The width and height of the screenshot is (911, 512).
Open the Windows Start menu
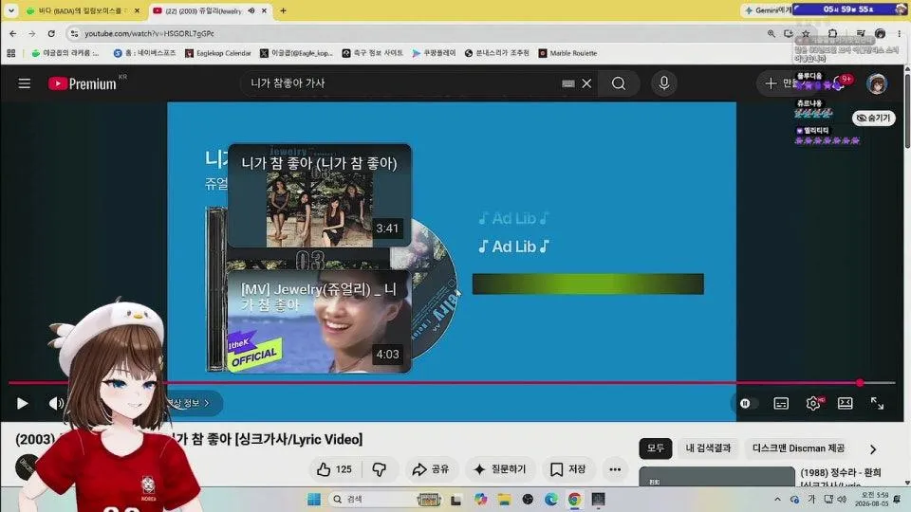click(x=314, y=500)
